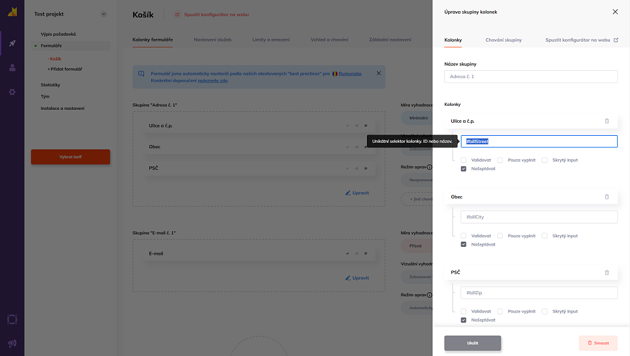
Task: Enable Skrytý input for Obec column
Action: (x=544, y=236)
